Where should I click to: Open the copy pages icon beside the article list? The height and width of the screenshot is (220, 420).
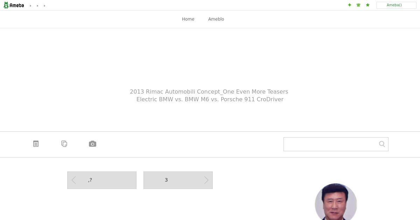(64, 144)
